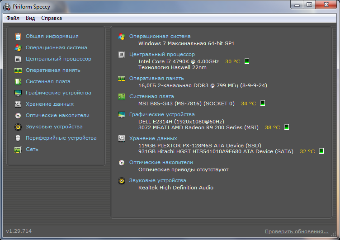Screen dimensions: 340x240
Task: Maximize the Speccy window
Action: (309, 5)
